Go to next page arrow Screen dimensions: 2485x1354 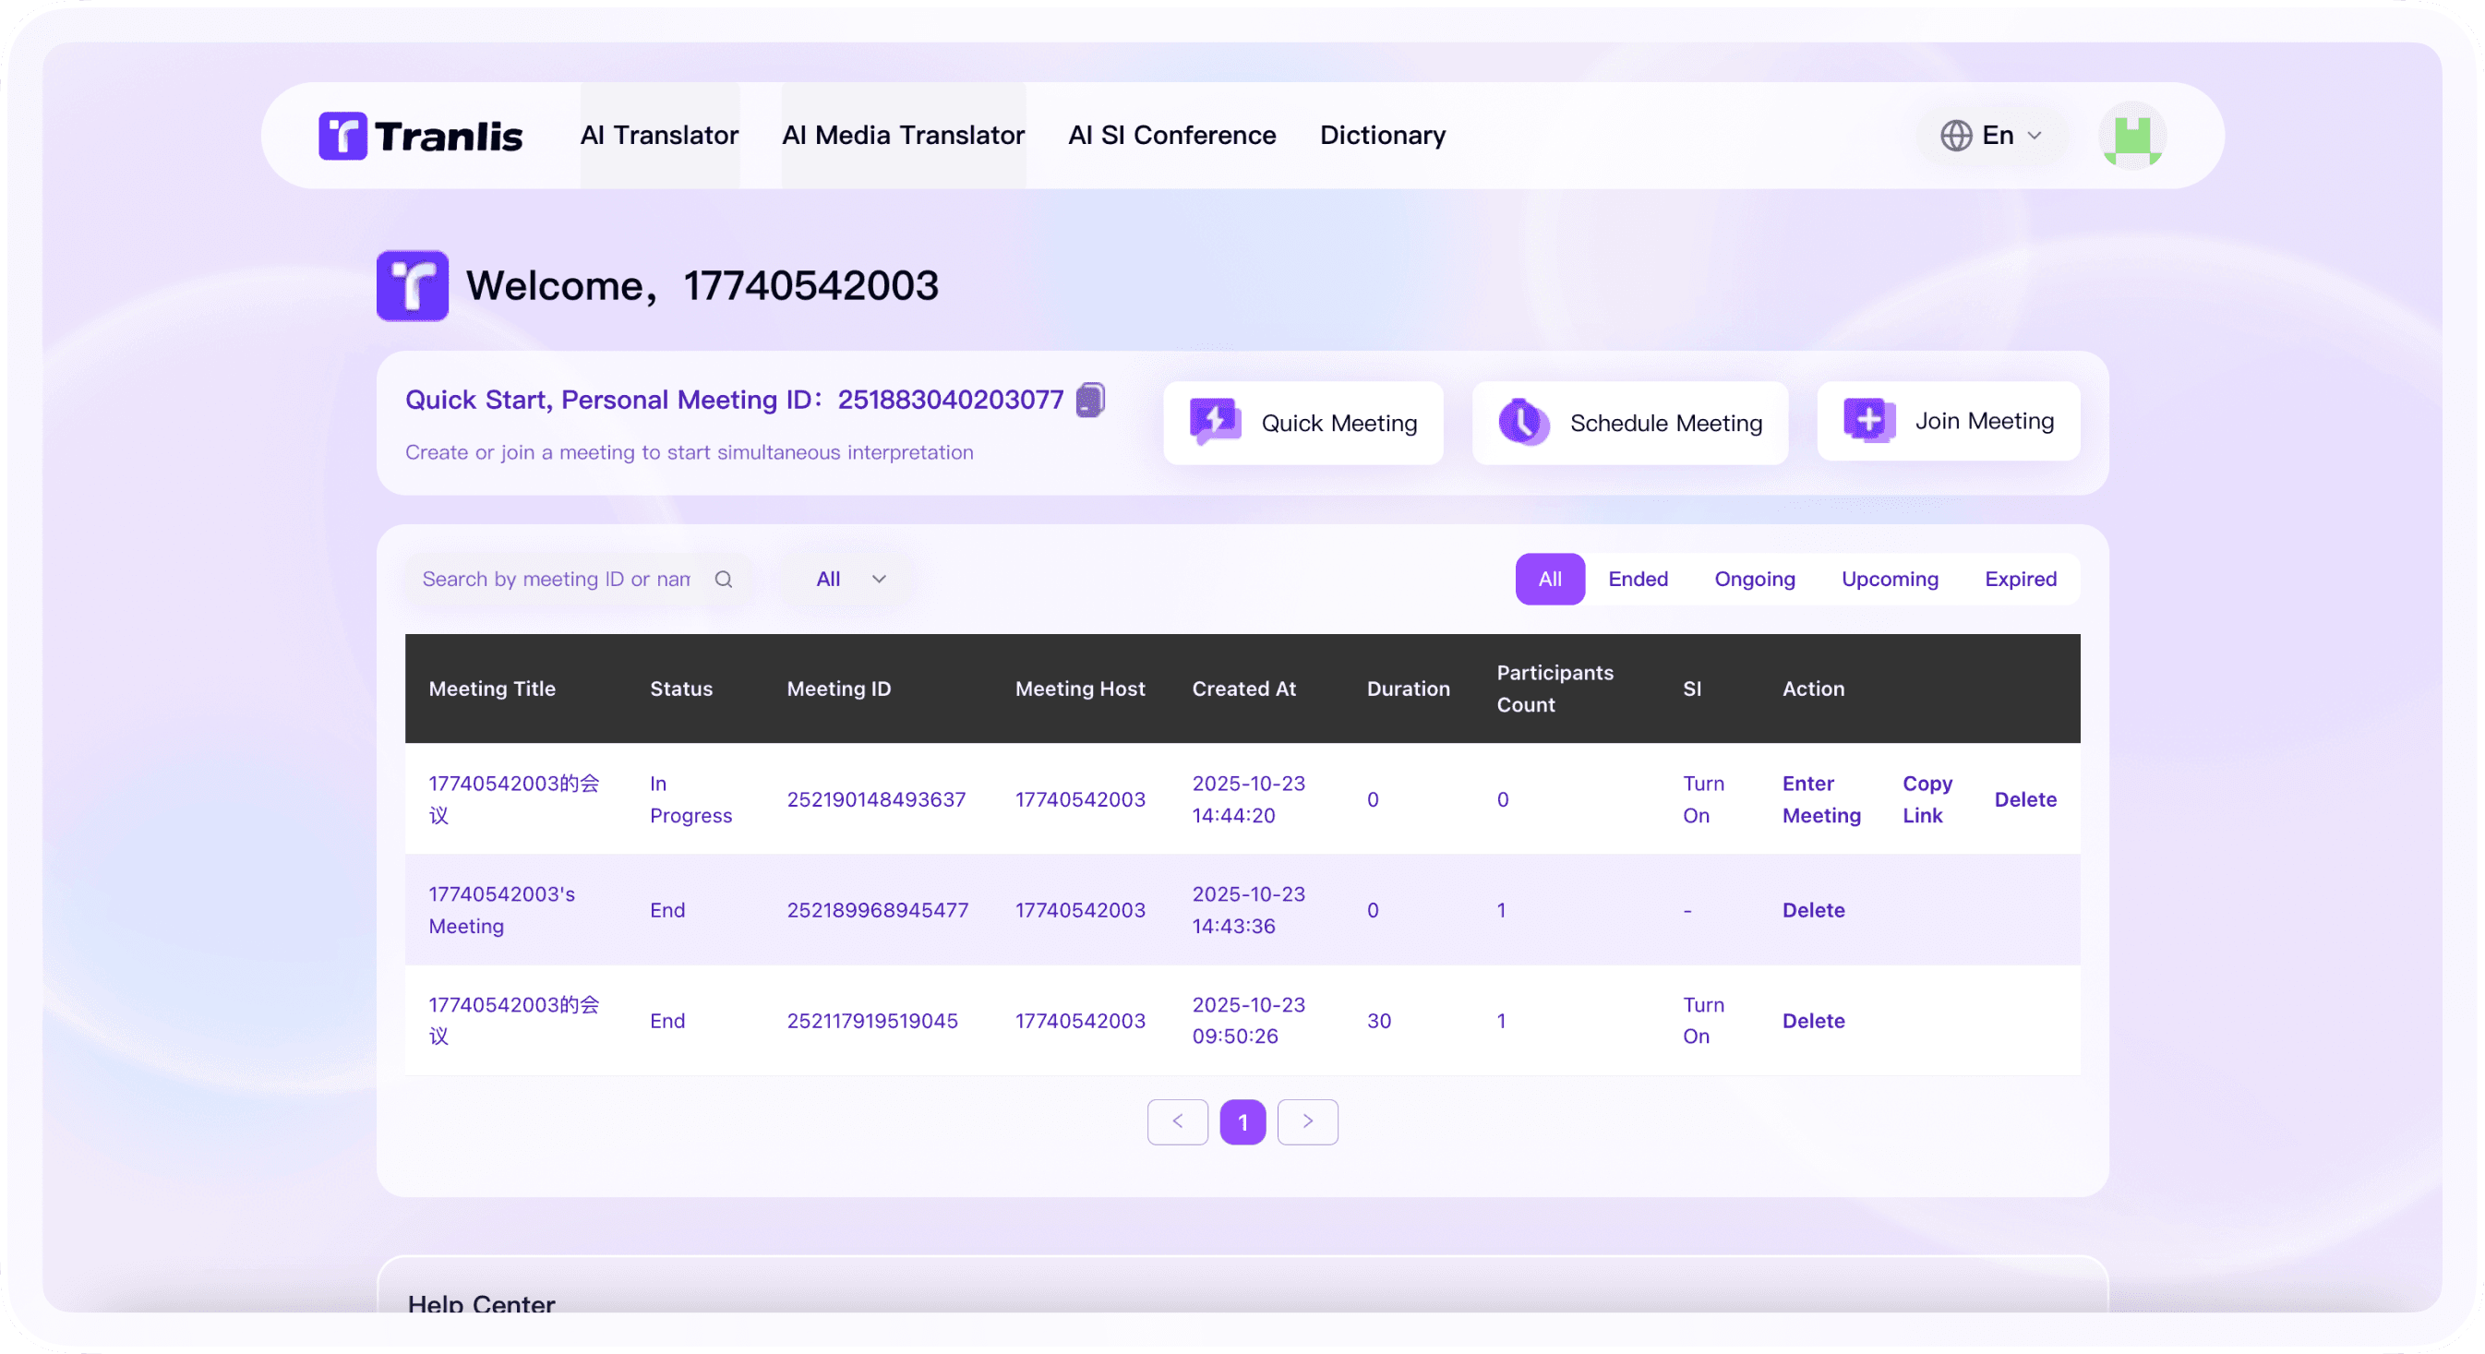(1307, 1120)
